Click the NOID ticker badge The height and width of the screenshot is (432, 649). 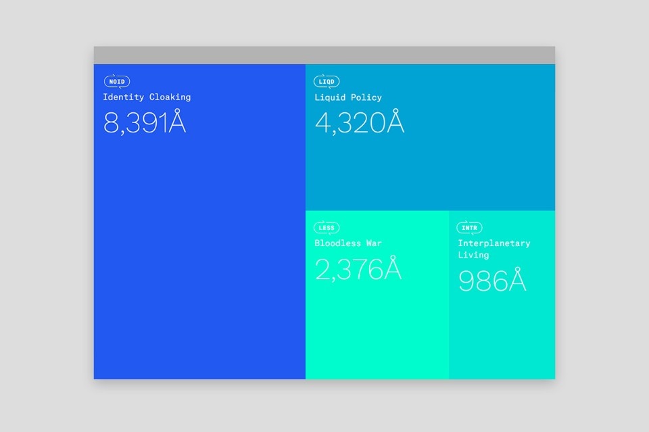pos(117,82)
